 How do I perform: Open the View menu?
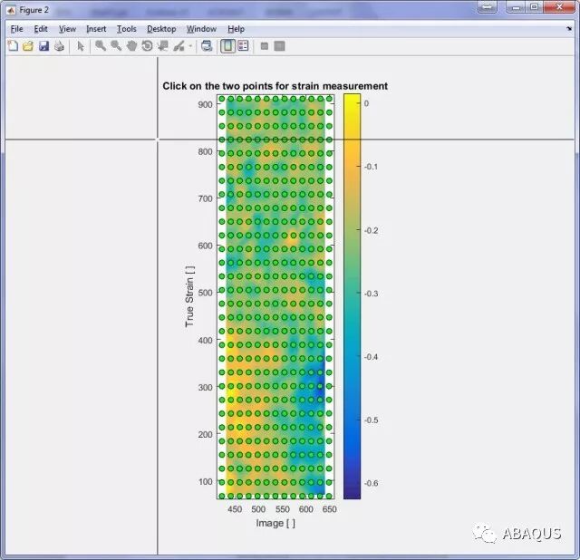(67, 29)
